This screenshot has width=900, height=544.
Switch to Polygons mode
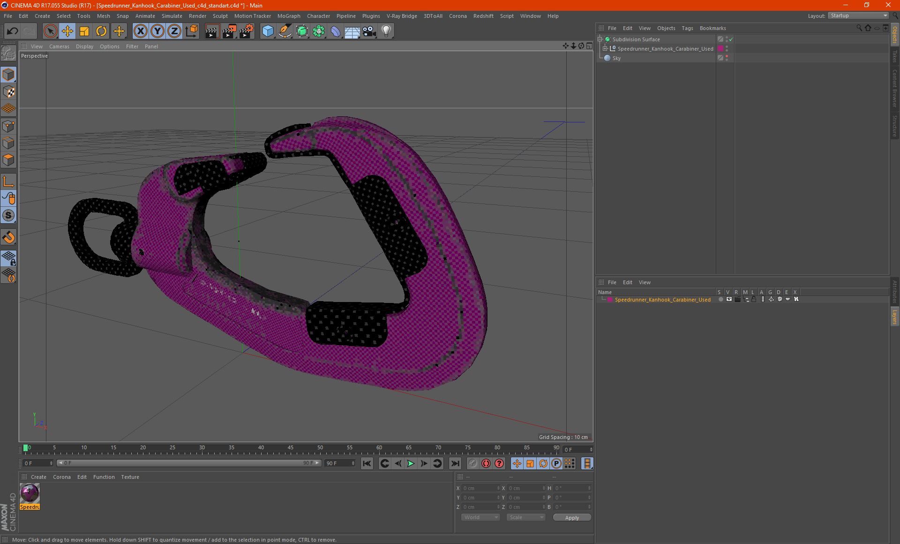pos(8,160)
